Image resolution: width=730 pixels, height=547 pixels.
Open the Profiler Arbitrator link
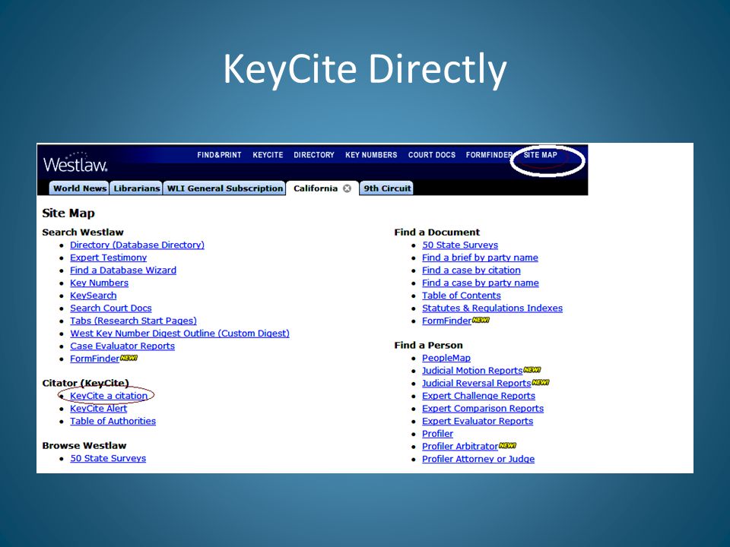pyautogui.click(x=460, y=446)
